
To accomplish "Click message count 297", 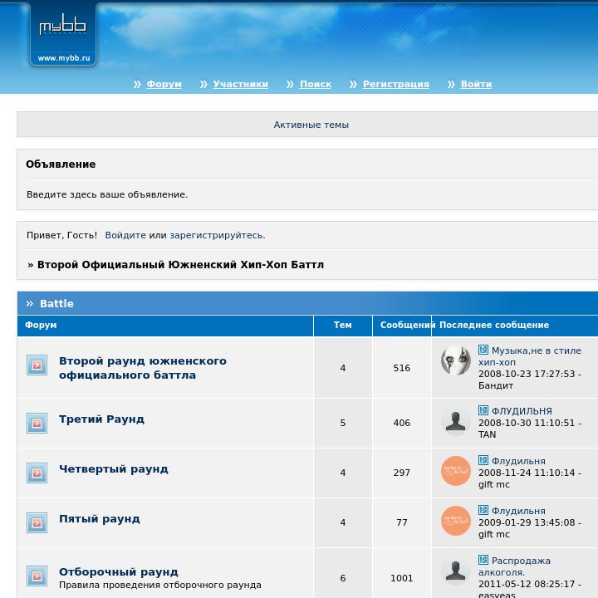I will tap(402, 473).
